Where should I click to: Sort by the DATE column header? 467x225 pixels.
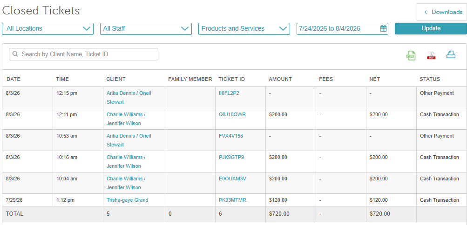click(x=14, y=79)
